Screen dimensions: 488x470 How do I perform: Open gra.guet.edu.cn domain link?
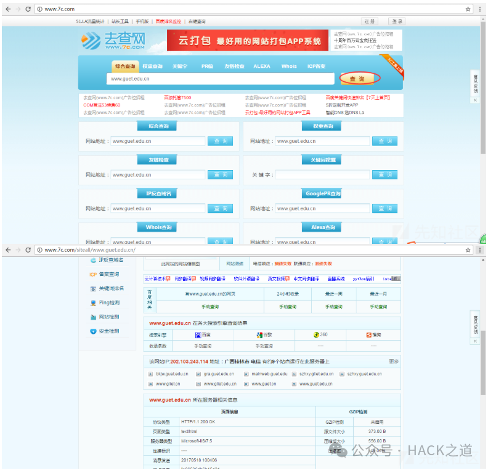click(x=219, y=374)
